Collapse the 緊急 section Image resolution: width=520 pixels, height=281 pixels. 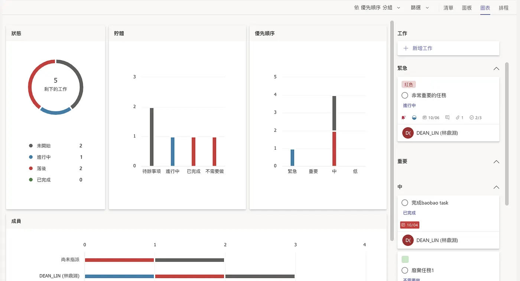(496, 69)
